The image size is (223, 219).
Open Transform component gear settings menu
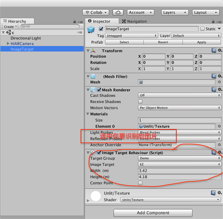pos(220,51)
